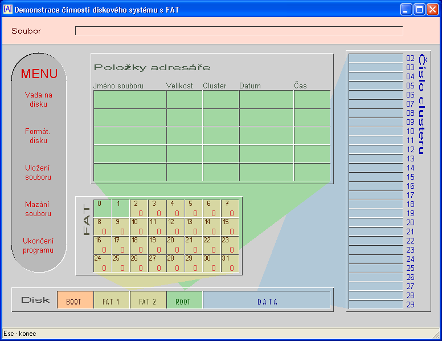Click FAT table cell number 2
442x341 pixels.
point(138,208)
